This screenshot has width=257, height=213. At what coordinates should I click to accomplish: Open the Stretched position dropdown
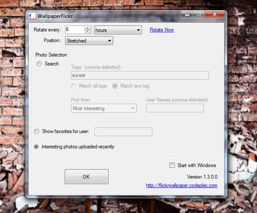pos(89,41)
